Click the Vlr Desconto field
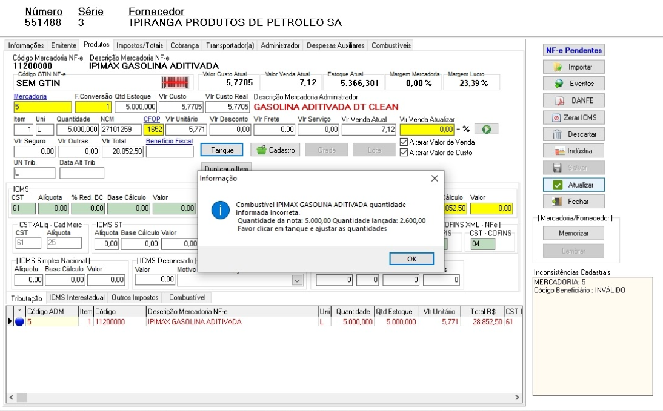 coord(230,130)
